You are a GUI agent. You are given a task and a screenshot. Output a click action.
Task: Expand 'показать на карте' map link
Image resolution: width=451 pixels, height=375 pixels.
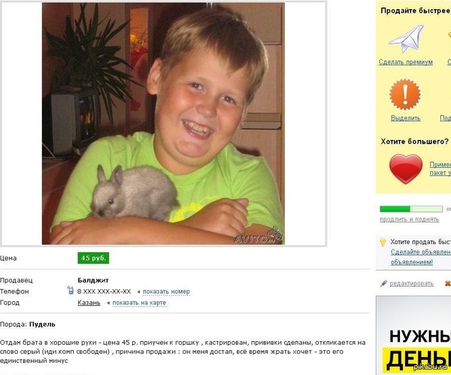pos(139,303)
